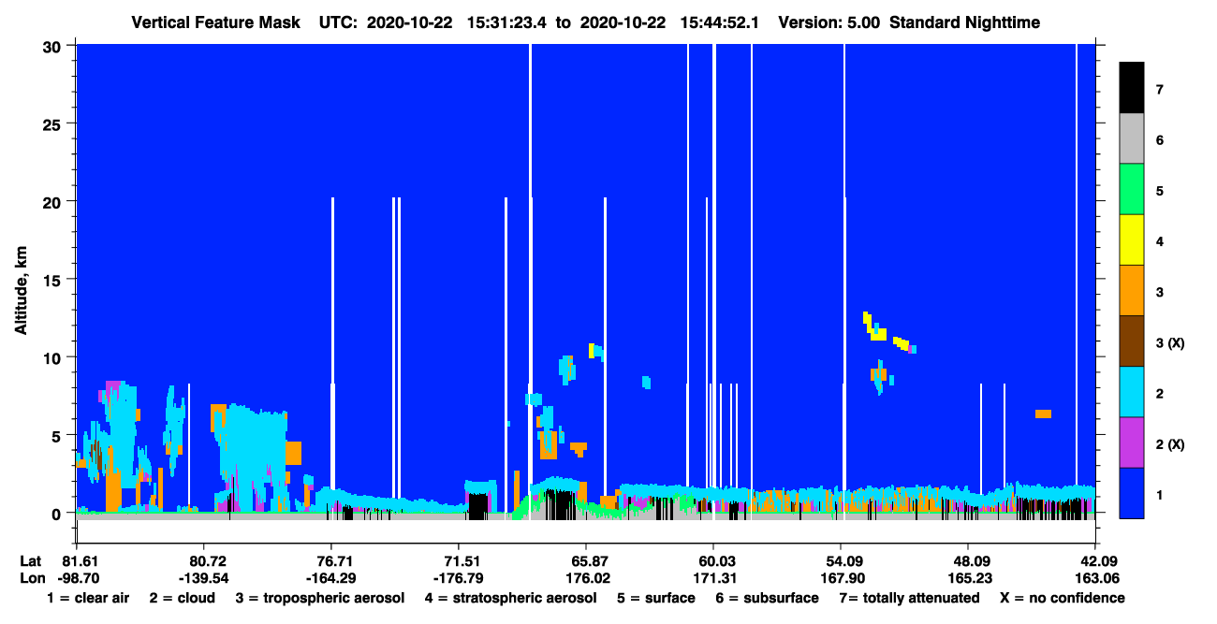Click the blue color swatch labeled 1
The height and width of the screenshot is (624, 1217).
tap(1132, 493)
